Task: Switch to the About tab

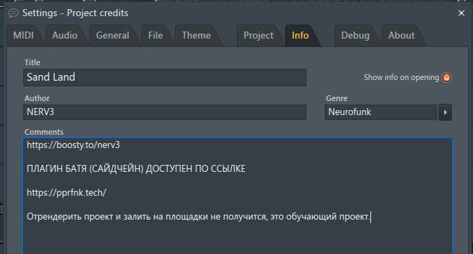Action: [x=401, y=36]
